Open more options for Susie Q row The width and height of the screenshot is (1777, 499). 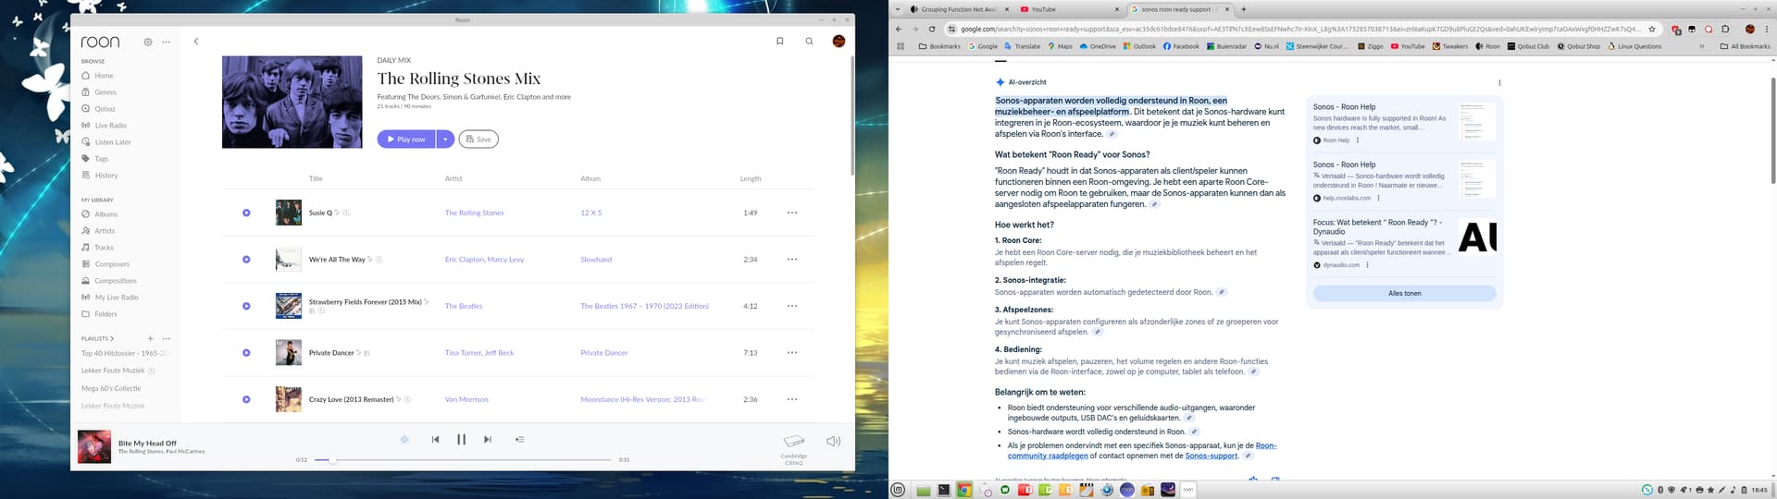click(792, 213)
